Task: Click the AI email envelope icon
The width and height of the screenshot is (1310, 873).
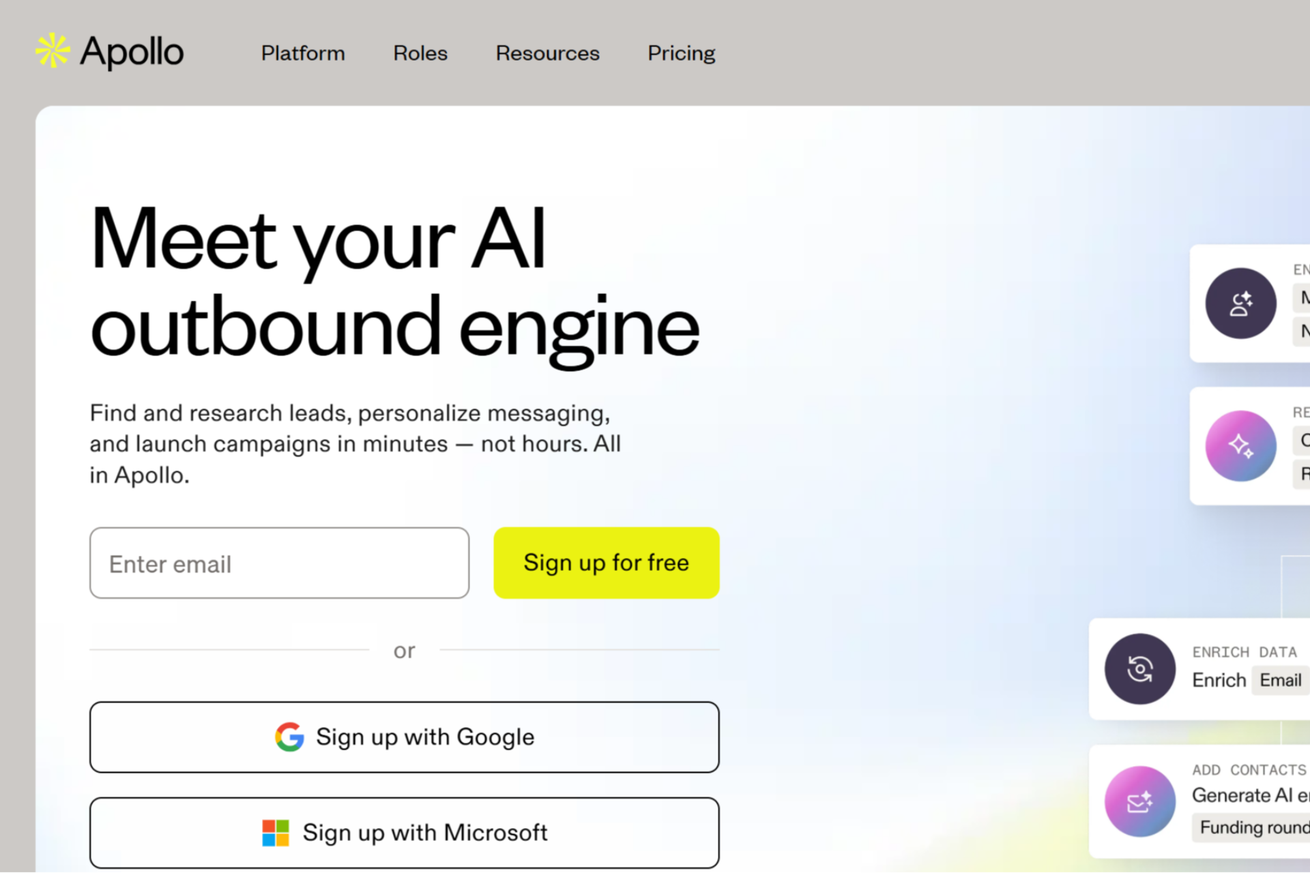Action: [1139, 801]
